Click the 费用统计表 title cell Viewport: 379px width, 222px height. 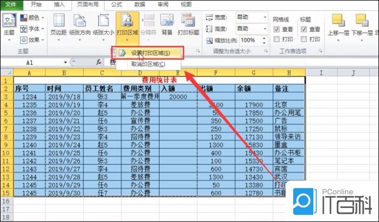coord(159,80)
